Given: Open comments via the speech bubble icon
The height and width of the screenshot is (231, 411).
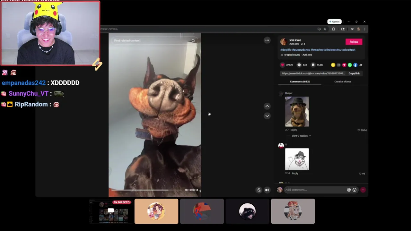Looking at the screenshot, I should (299, 65).
